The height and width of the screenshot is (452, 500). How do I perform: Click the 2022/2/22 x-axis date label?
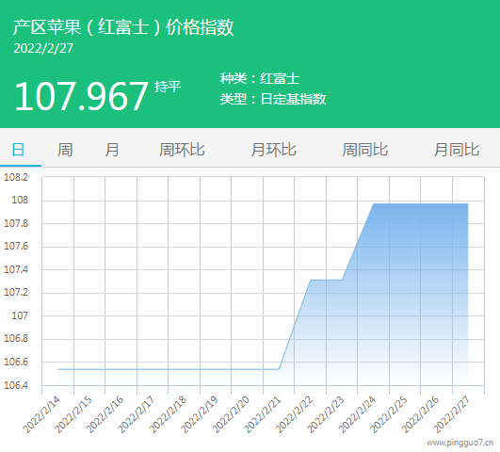pyautogui.click(x=295, y=414)
